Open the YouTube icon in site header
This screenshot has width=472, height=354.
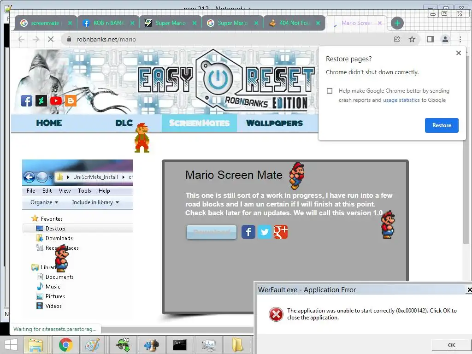[x=56, y=100]
